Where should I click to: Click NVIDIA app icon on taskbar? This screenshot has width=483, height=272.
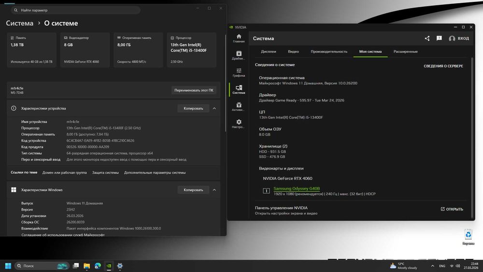[x=109, y=266]
